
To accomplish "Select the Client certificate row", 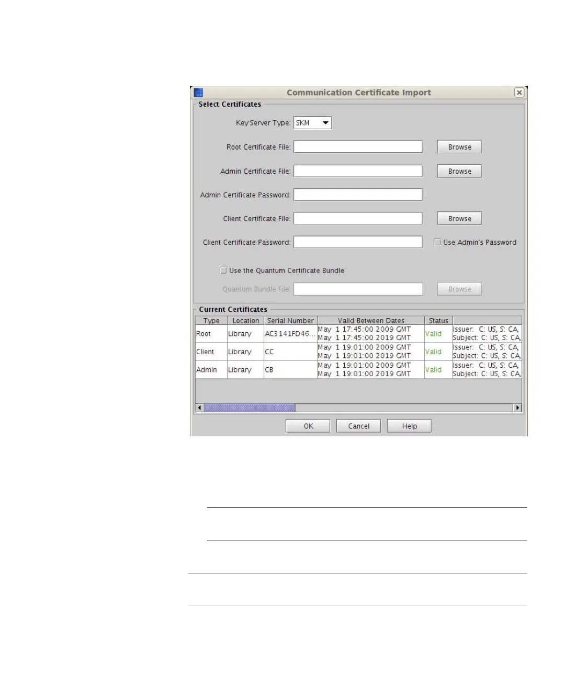I will click(358, 352).
